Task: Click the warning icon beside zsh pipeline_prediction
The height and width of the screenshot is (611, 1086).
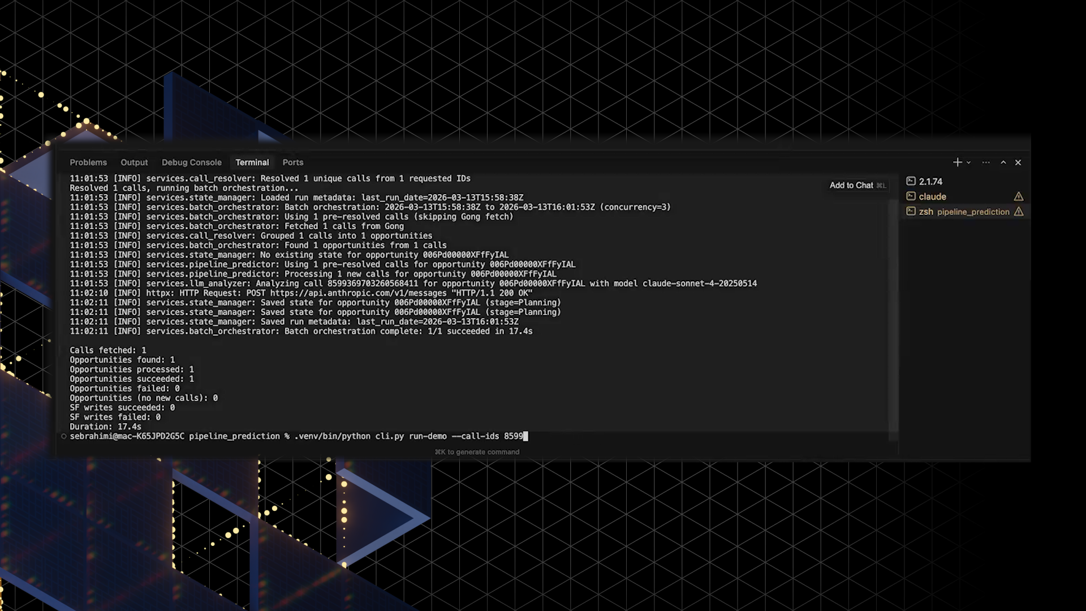Action: coord(1019,212)
